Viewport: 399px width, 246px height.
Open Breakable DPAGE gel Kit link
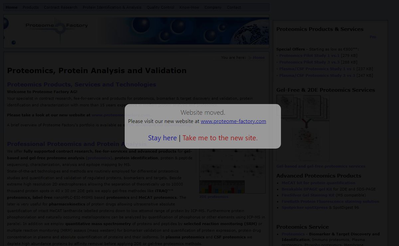point(307,189)
